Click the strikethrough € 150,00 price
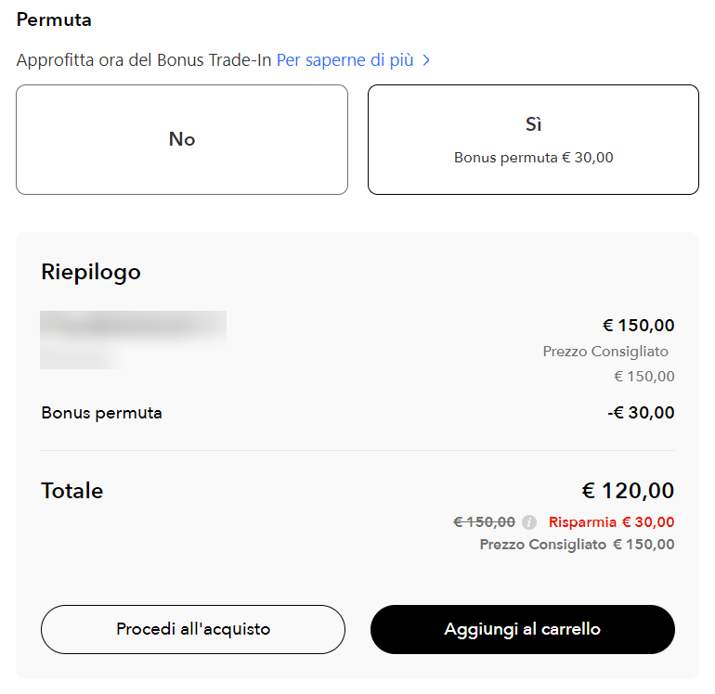The height and width of the screenshot is (694, 715). click(x=485, y=522)
